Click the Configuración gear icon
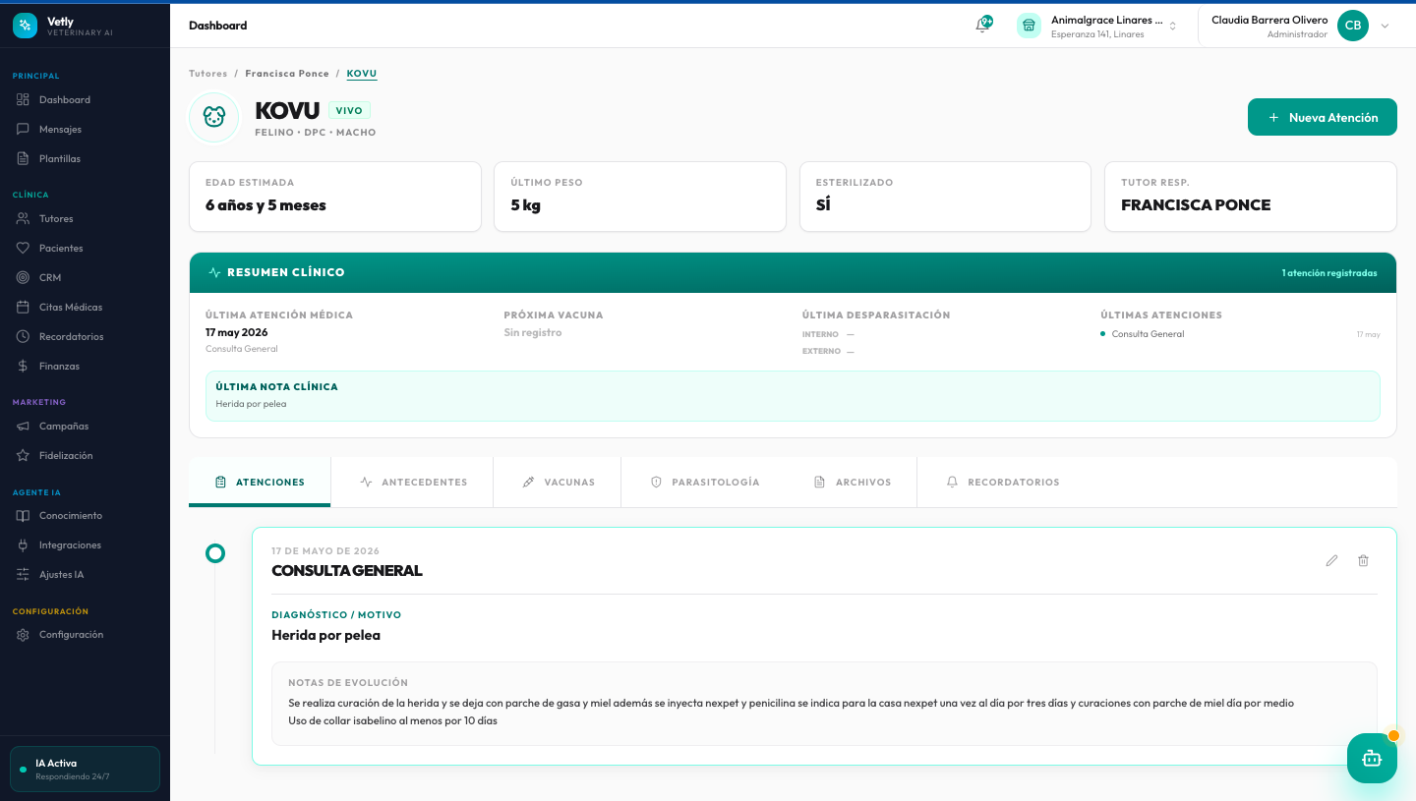The height and width of the screenshot is (801, 1416). coord(23,634)
